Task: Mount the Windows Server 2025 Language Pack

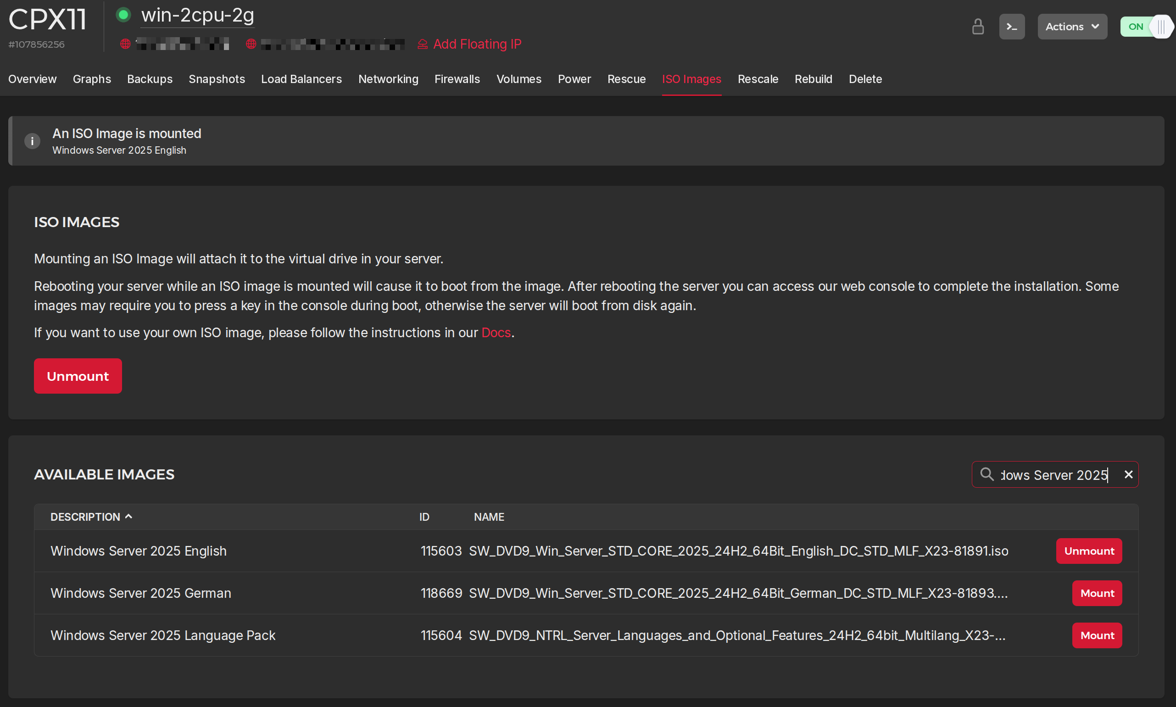Action: pyautogui.click(x=1097, y=635)
